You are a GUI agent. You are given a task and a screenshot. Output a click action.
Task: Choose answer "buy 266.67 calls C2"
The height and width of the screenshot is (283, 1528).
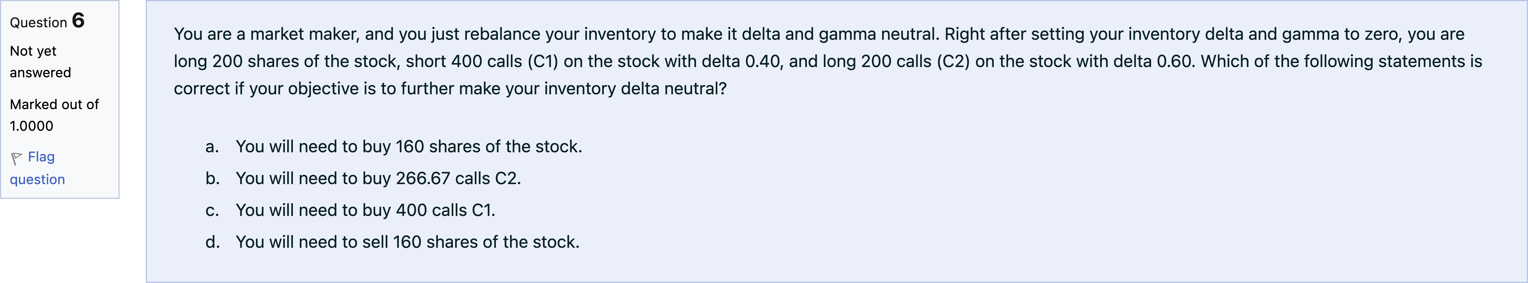(x=378, y=178)
